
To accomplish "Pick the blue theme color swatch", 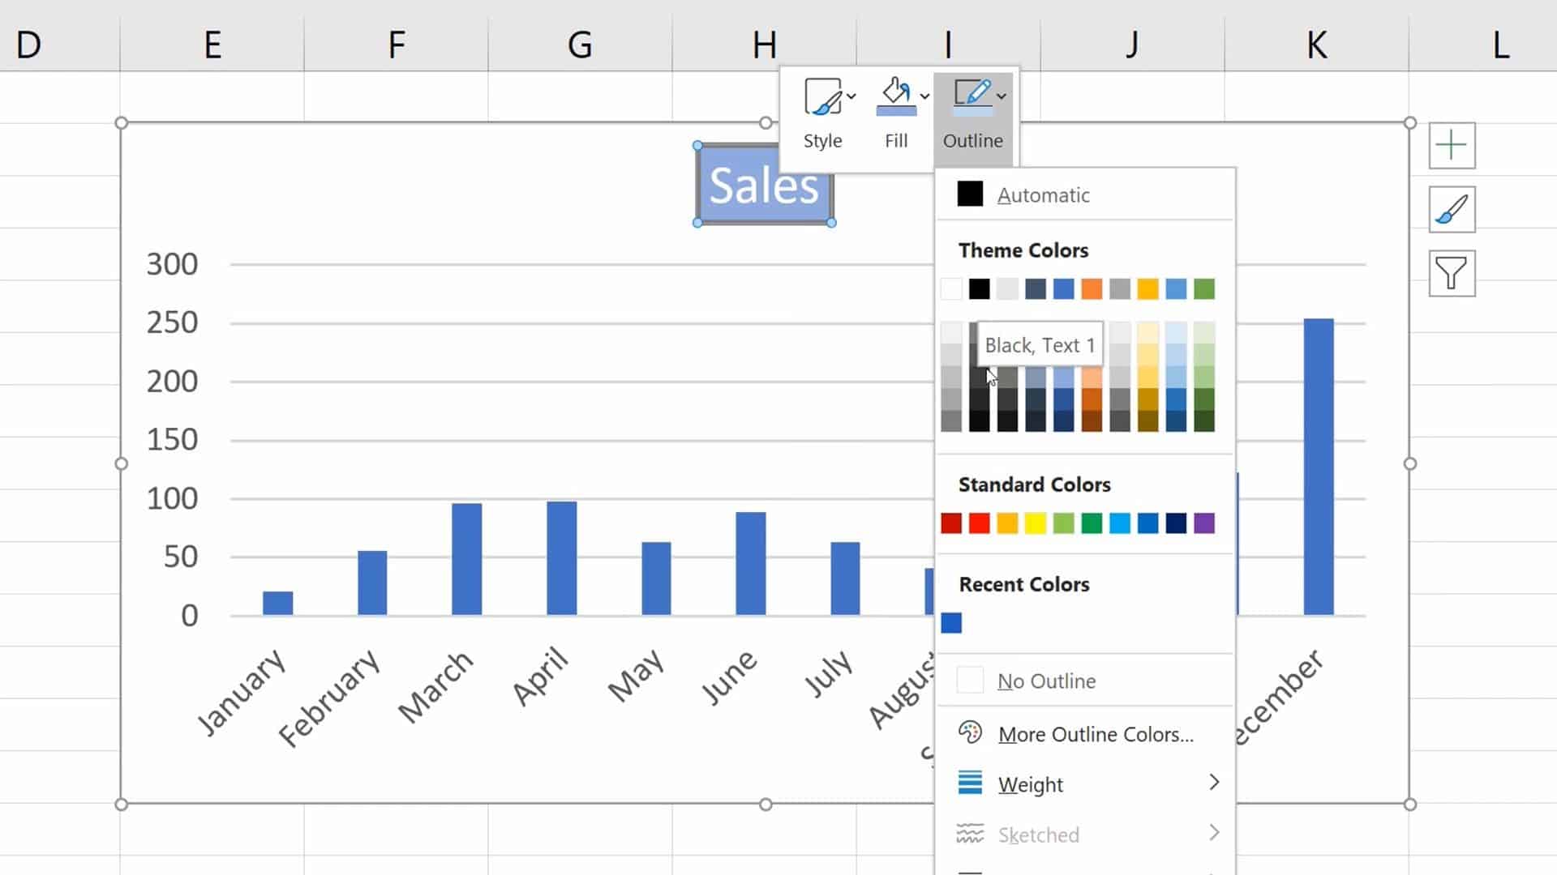I will 1064,289.
